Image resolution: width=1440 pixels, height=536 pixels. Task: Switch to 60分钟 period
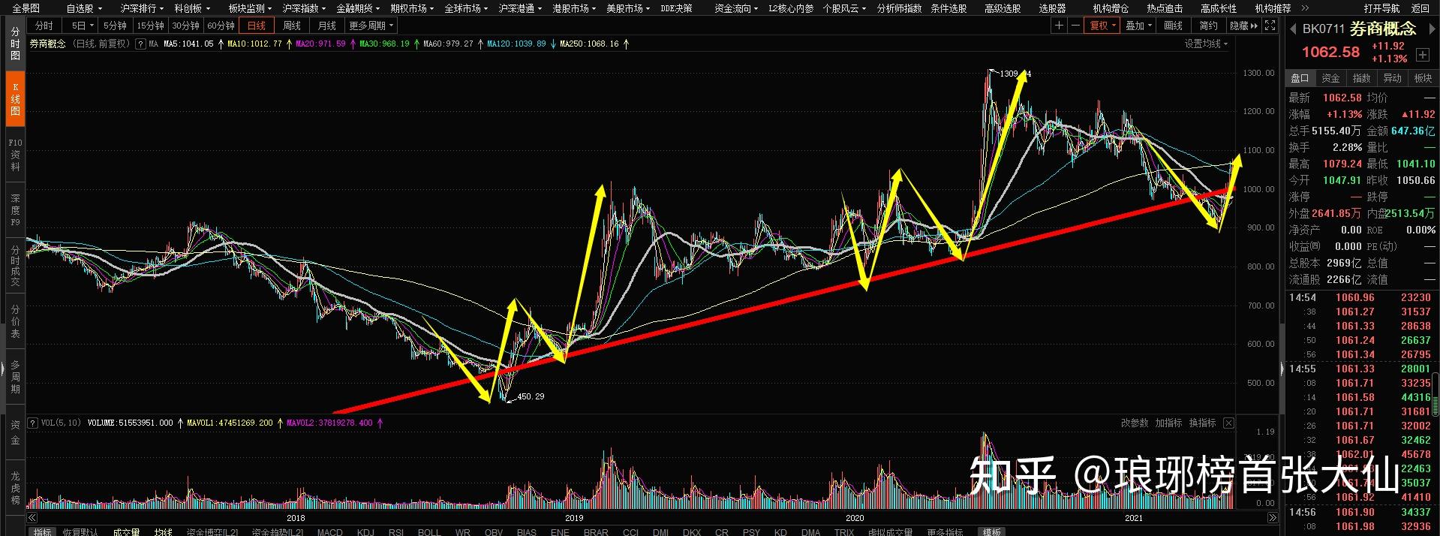[x=221, y=26]
